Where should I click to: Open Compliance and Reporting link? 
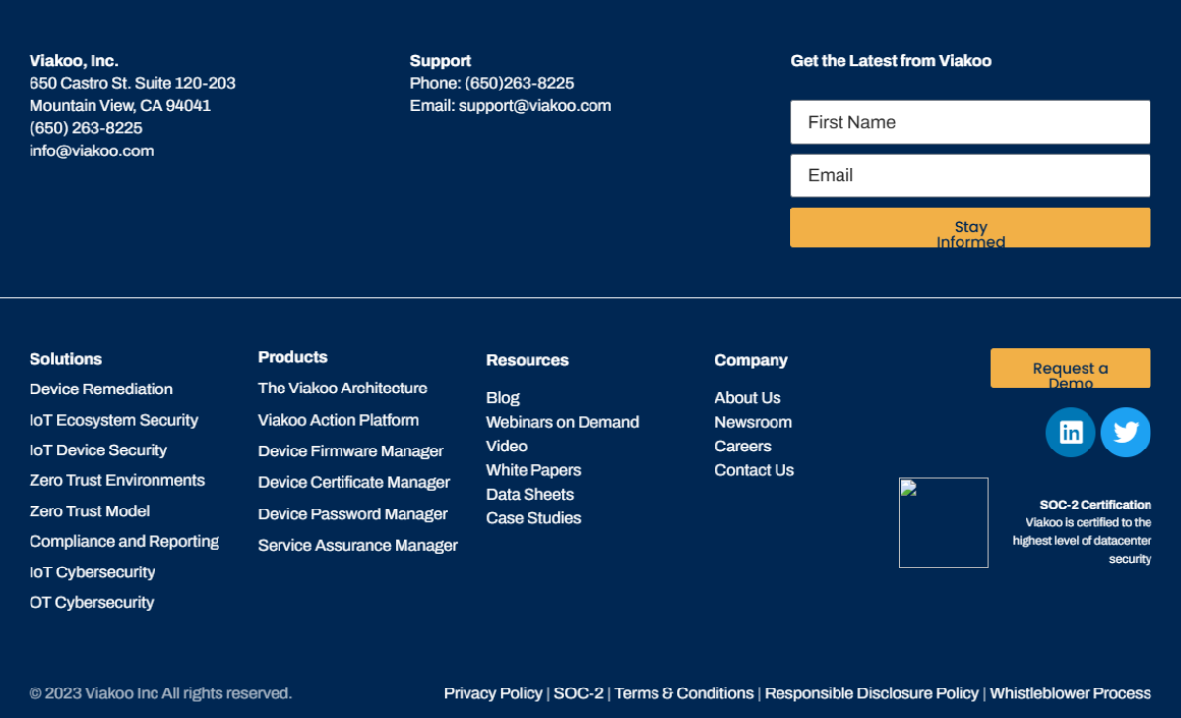(124, 542)
